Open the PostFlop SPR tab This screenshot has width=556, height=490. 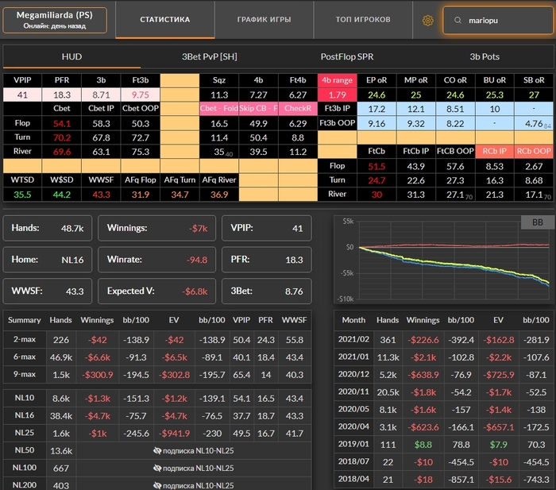coord(346,57)
